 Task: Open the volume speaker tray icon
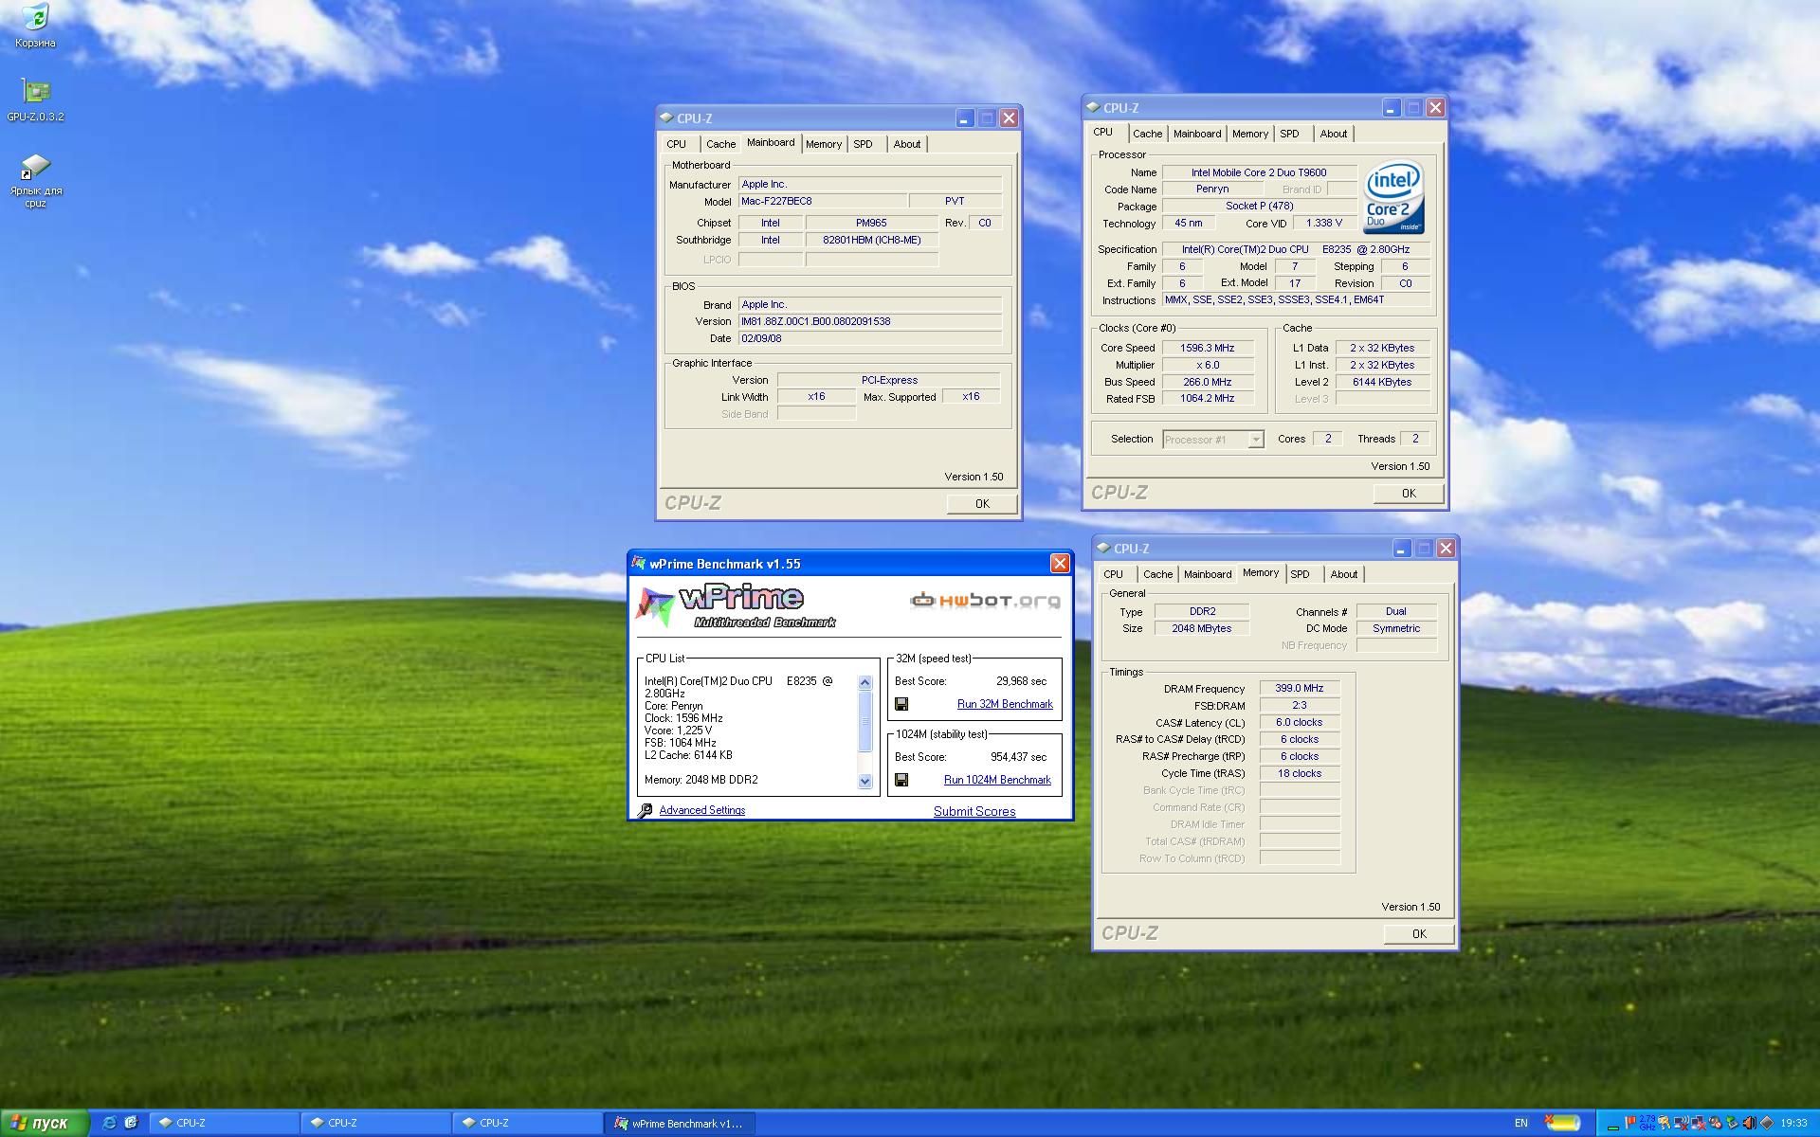click(x=1749, y=1123)
